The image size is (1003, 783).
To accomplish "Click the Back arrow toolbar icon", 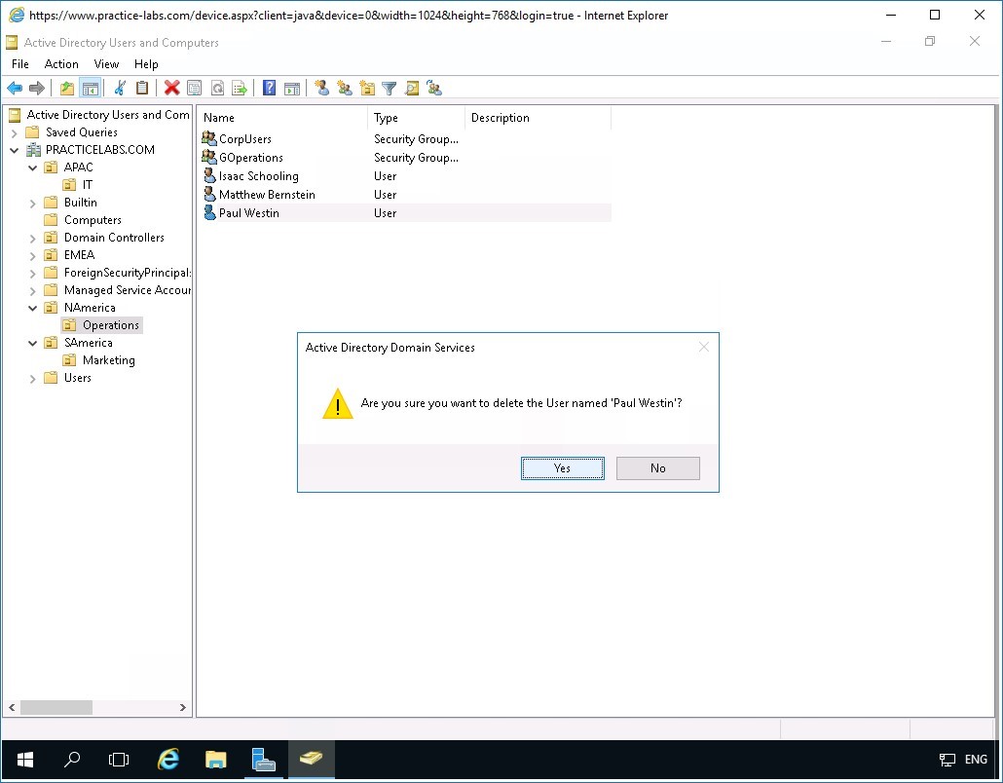I will click(x=15, y=89).
